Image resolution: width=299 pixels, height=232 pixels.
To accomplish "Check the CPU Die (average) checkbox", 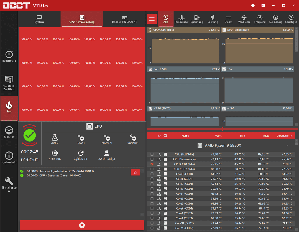I will [x=152, y=159].
